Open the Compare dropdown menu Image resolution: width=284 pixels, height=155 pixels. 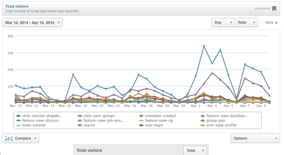point(20,138)
